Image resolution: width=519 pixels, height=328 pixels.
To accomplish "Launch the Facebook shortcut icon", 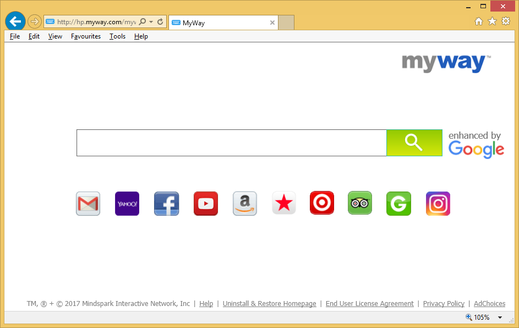I will 166,204.
